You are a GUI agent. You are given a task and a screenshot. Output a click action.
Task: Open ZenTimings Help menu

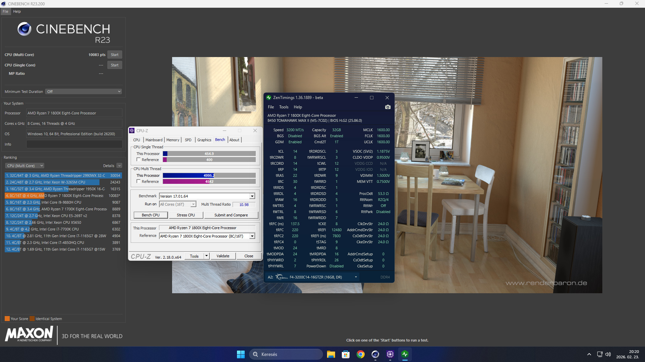click(298, 107)
